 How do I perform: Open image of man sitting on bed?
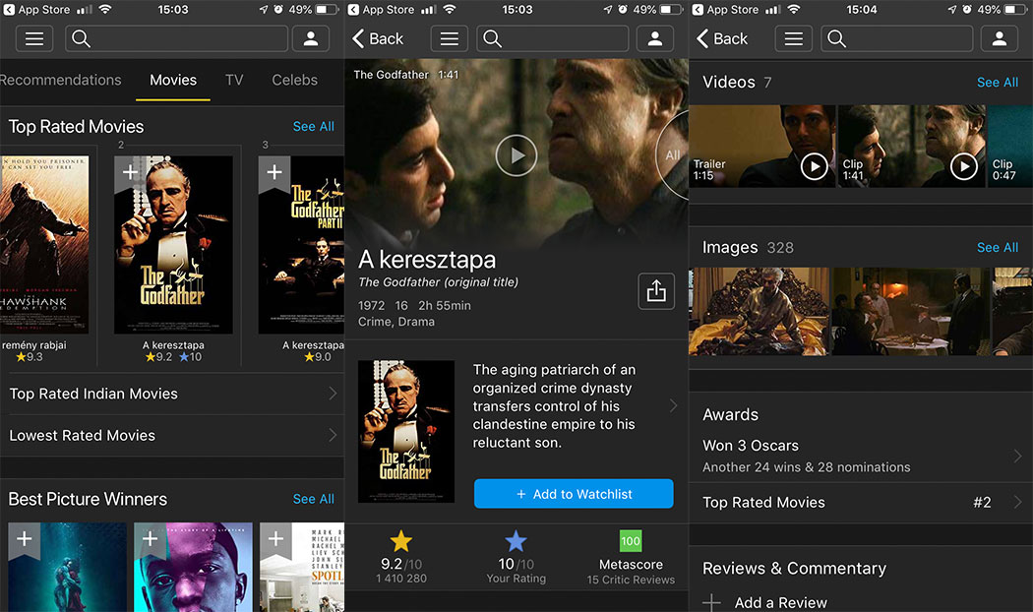pyautogui.click(x=759, y=312)
